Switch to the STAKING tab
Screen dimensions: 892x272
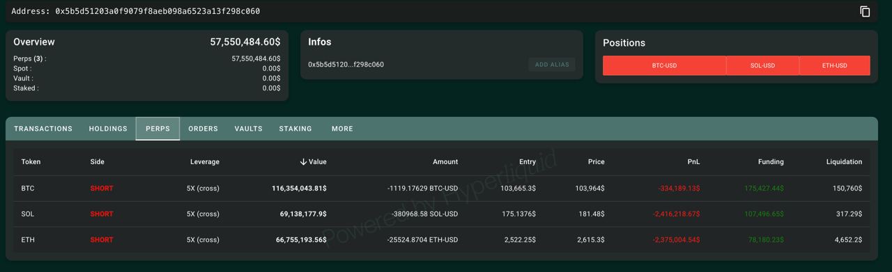click(x=295, y=129)
